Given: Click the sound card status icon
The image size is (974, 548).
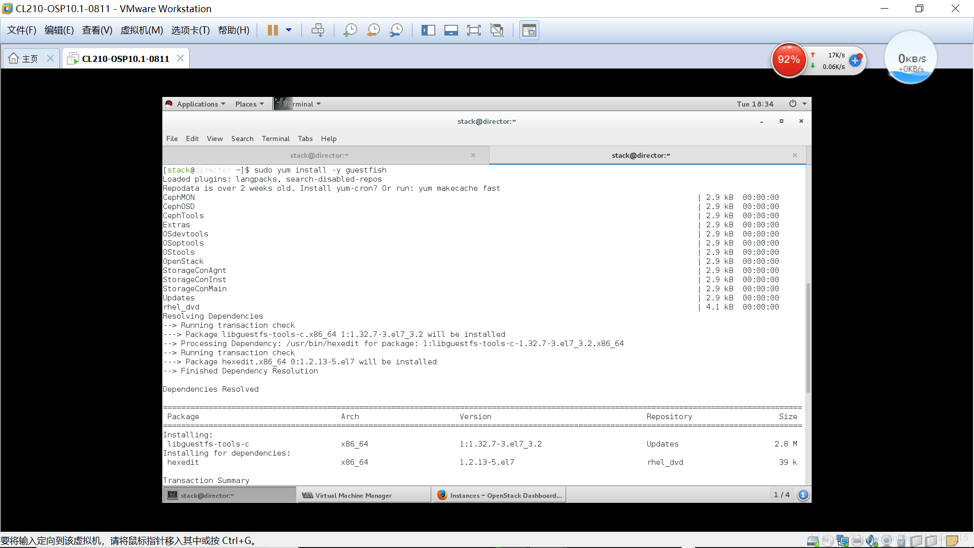Looking at the screenshot, I should tap(872, 541).
